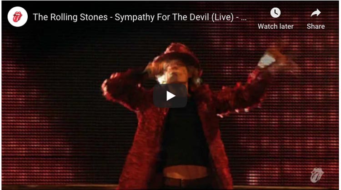341x190 pixels.
Task: Open The Rolling Stones channel avatar
Action: tap(18, 17)
